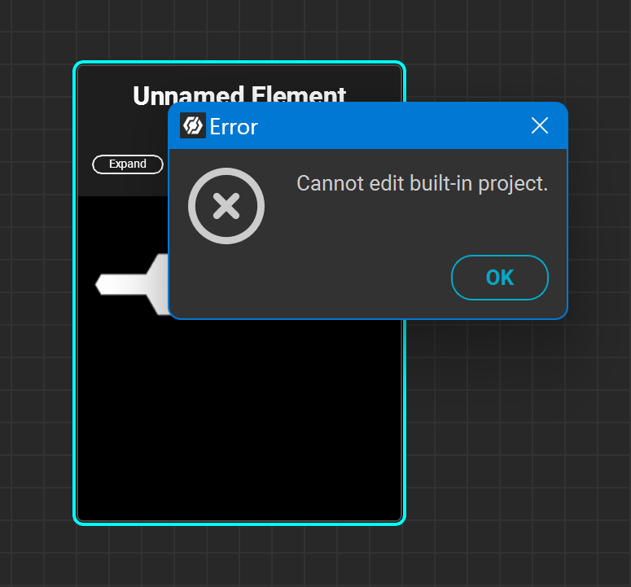Click the "Cannot edit built-in project." message
The height and width of the screenshot is (587, 631).
422,183
